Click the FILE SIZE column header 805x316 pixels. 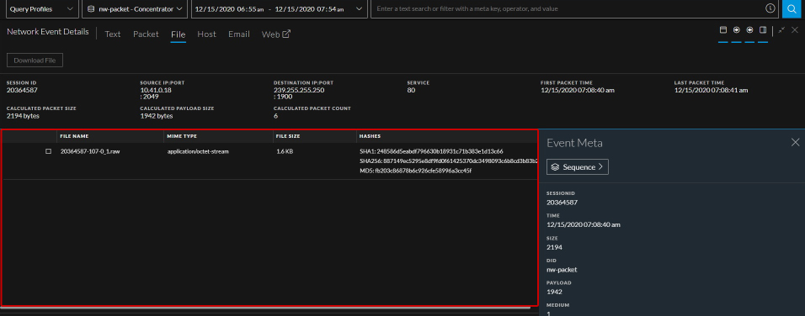coord(288,136)
